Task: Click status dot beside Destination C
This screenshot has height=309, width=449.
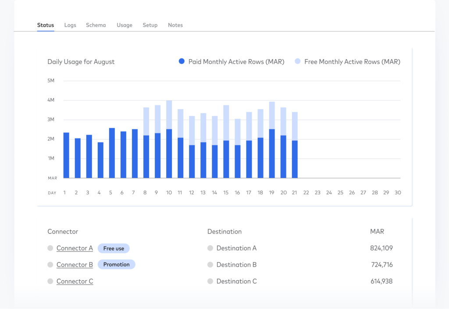Action: click(x=210, y=281)
